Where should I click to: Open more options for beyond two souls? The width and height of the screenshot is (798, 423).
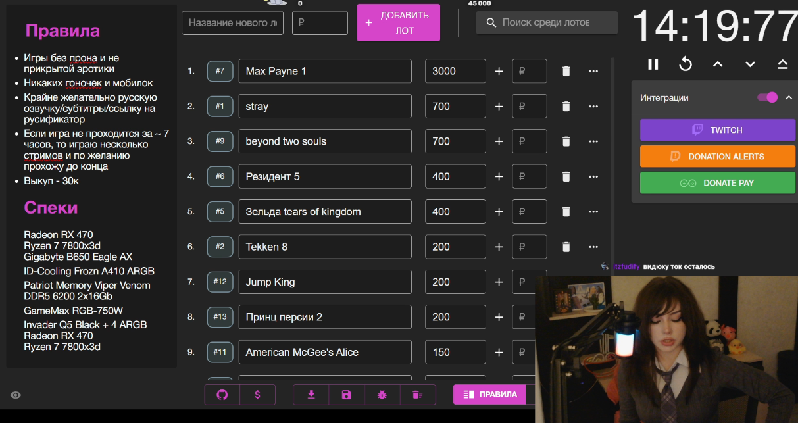(593, 141)
